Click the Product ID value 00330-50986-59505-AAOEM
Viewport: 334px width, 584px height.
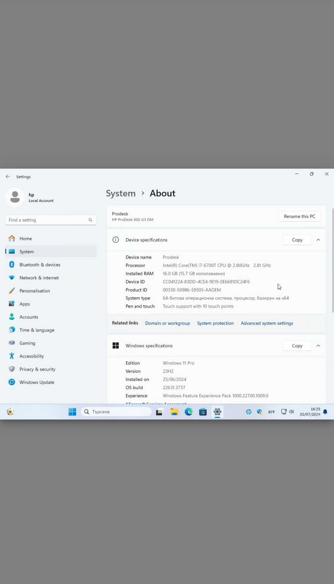tap(192, 290)
